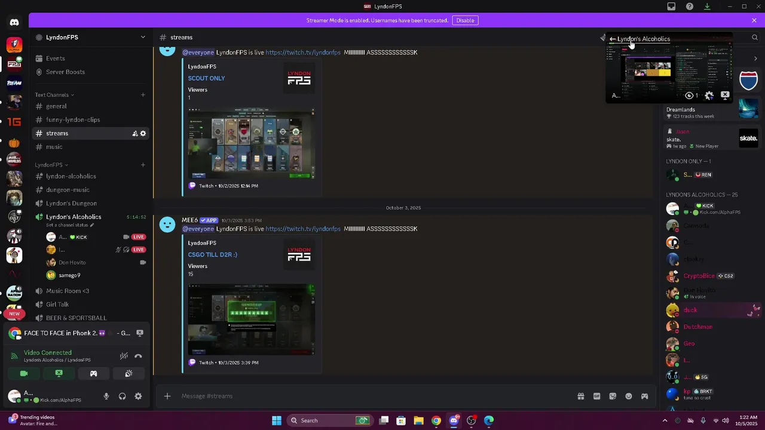
Task: Open the gift icon in the message bar
Action: [580, 396]
